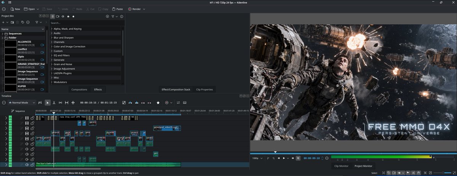Show video effects only in effects panel
This screenshot has height=176, width=457.
coord(58,16)
